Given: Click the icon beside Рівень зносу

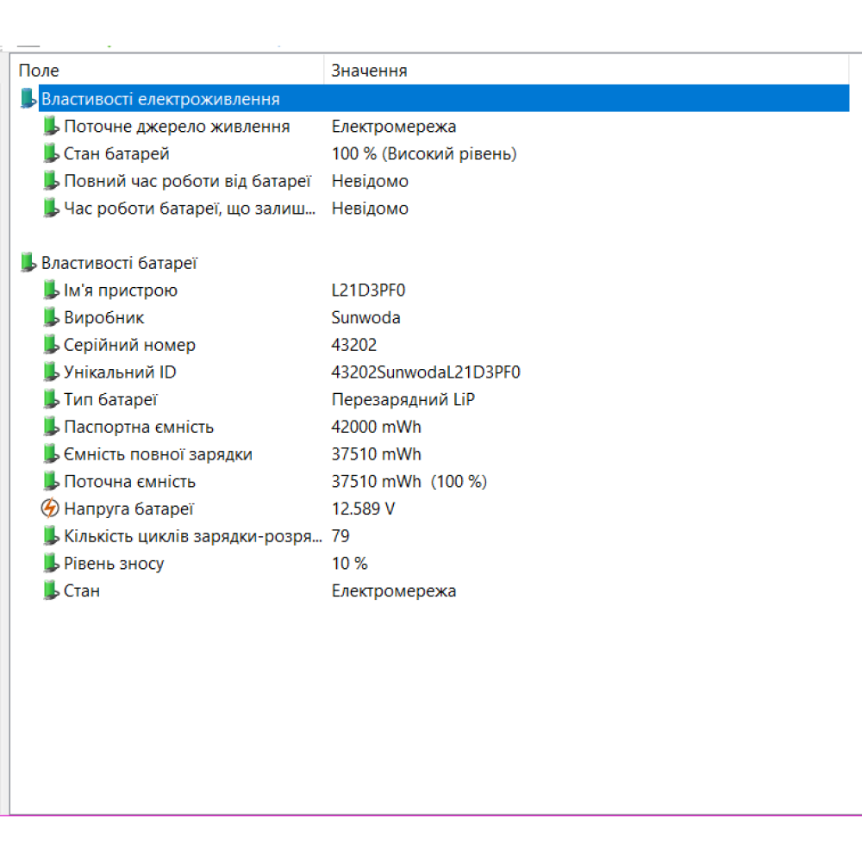Looking at the screenshot, I should pyautogui.click(x=51, y=564).
